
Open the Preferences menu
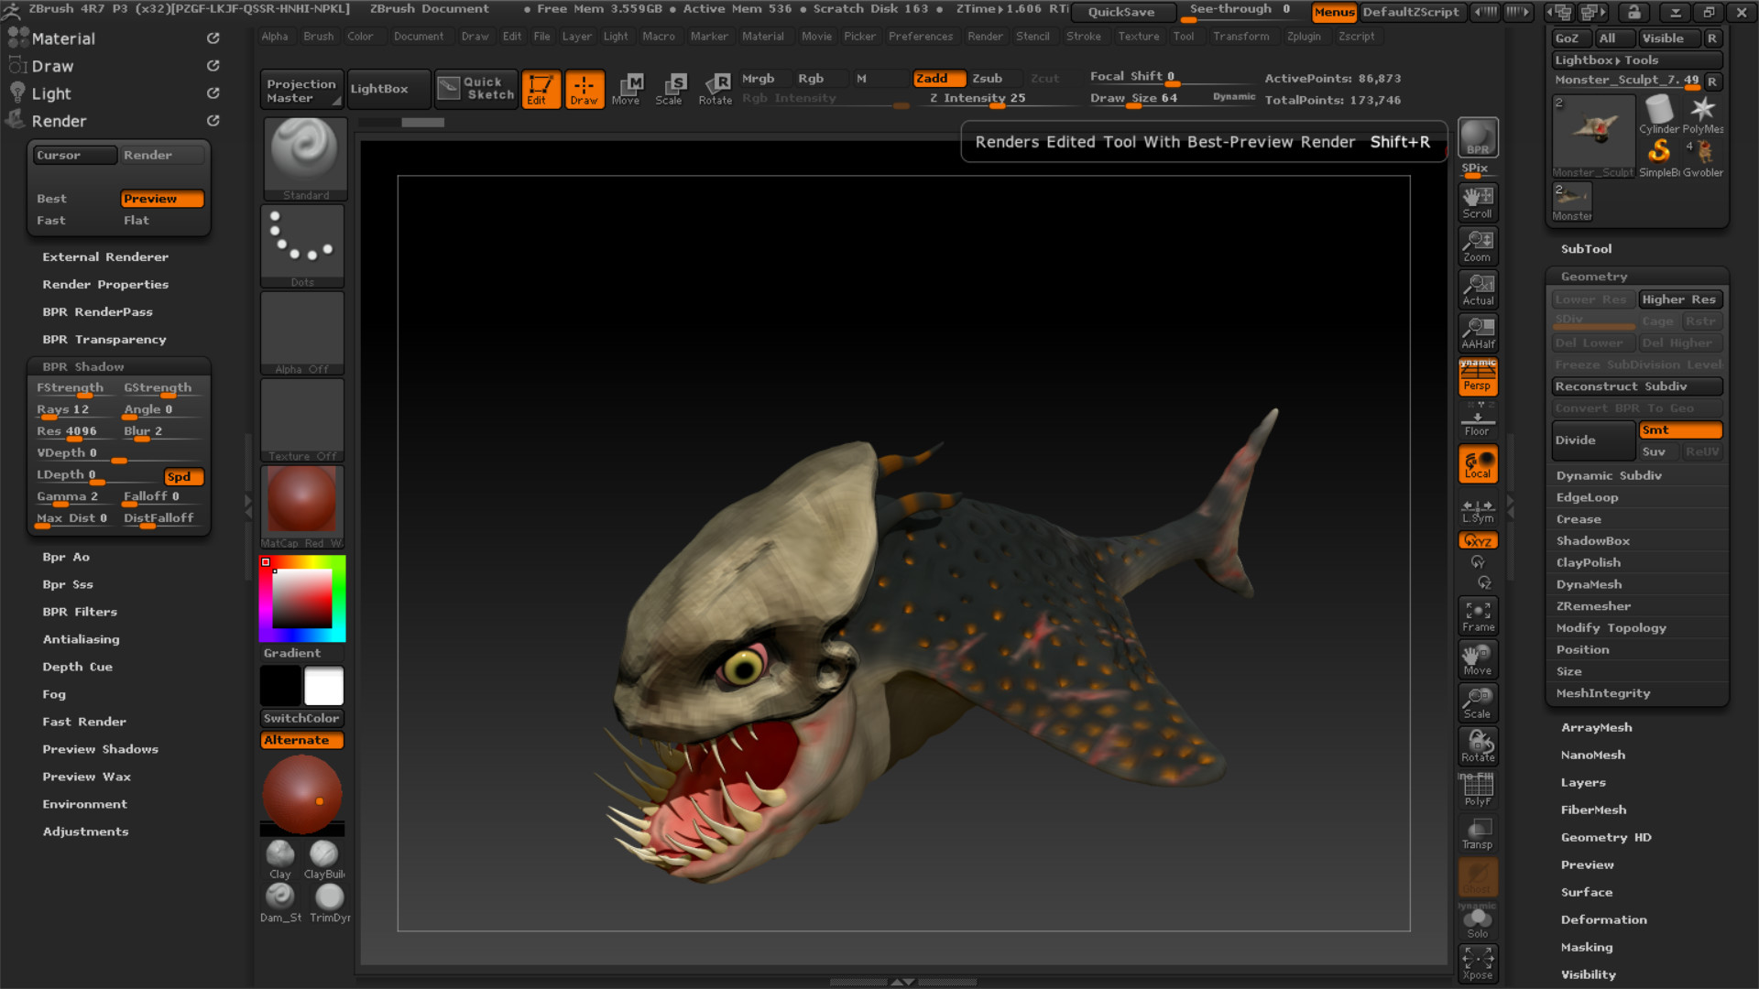(921, 37)
